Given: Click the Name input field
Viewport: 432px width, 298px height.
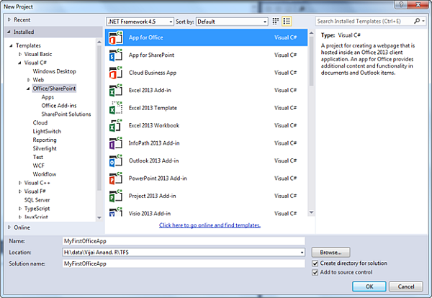Looking at the screenshot, I should (x=184, y=241).
